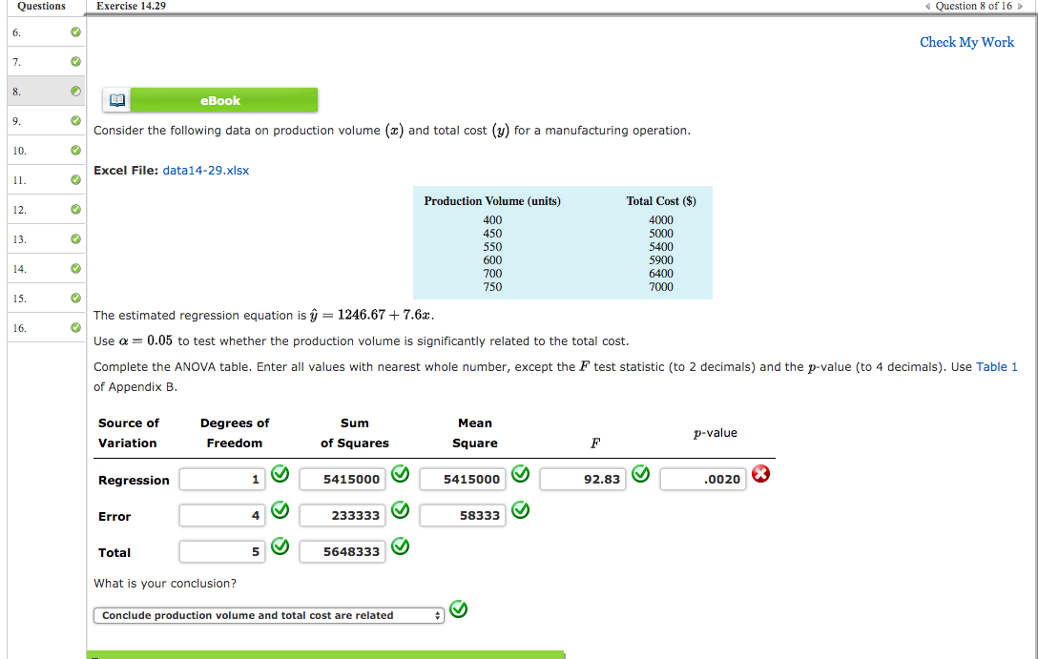Click the green check next to the conclusion dropdown
This screenshot has height=659, width=1038.
click(x=458, y=608)
